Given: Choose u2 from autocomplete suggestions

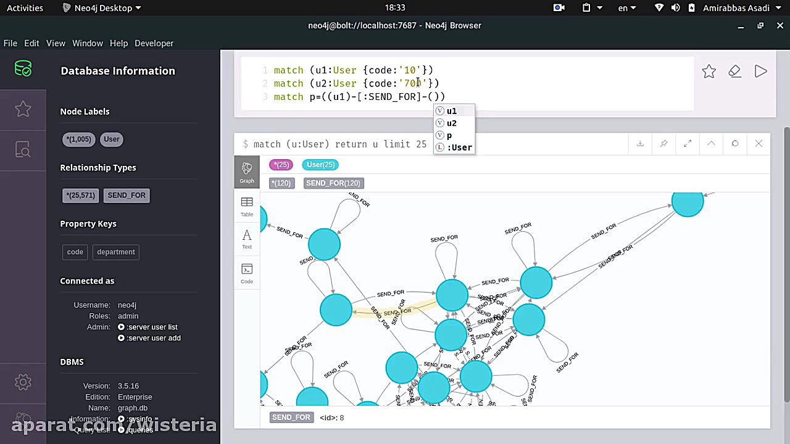Looking at the screenshot, I should 452,123.
